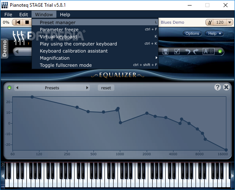The height and width of the screenshot is (190, 235).
Task: Toggle the A/B comparison switch
Action: coord(209,51)
